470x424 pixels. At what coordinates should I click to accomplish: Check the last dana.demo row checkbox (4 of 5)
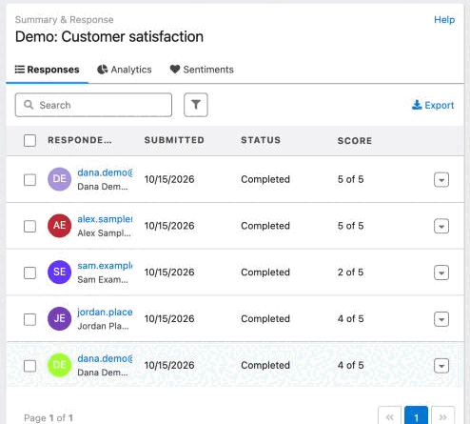tap(29, 366)
